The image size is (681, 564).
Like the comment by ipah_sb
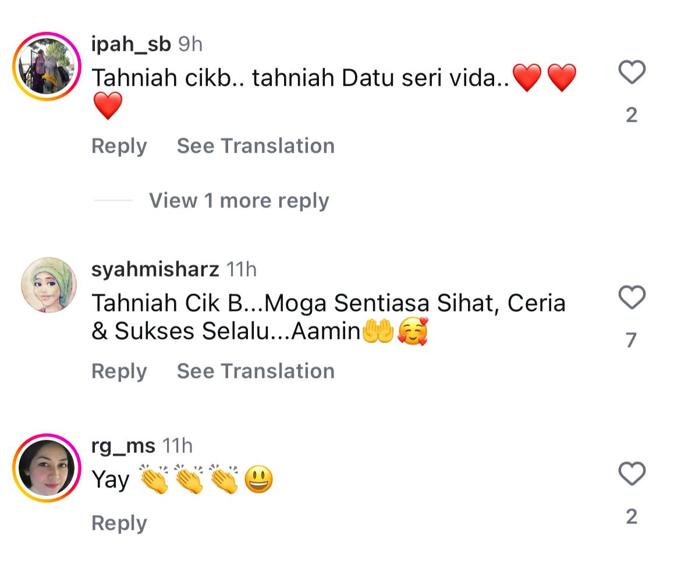tap(632, 73)
